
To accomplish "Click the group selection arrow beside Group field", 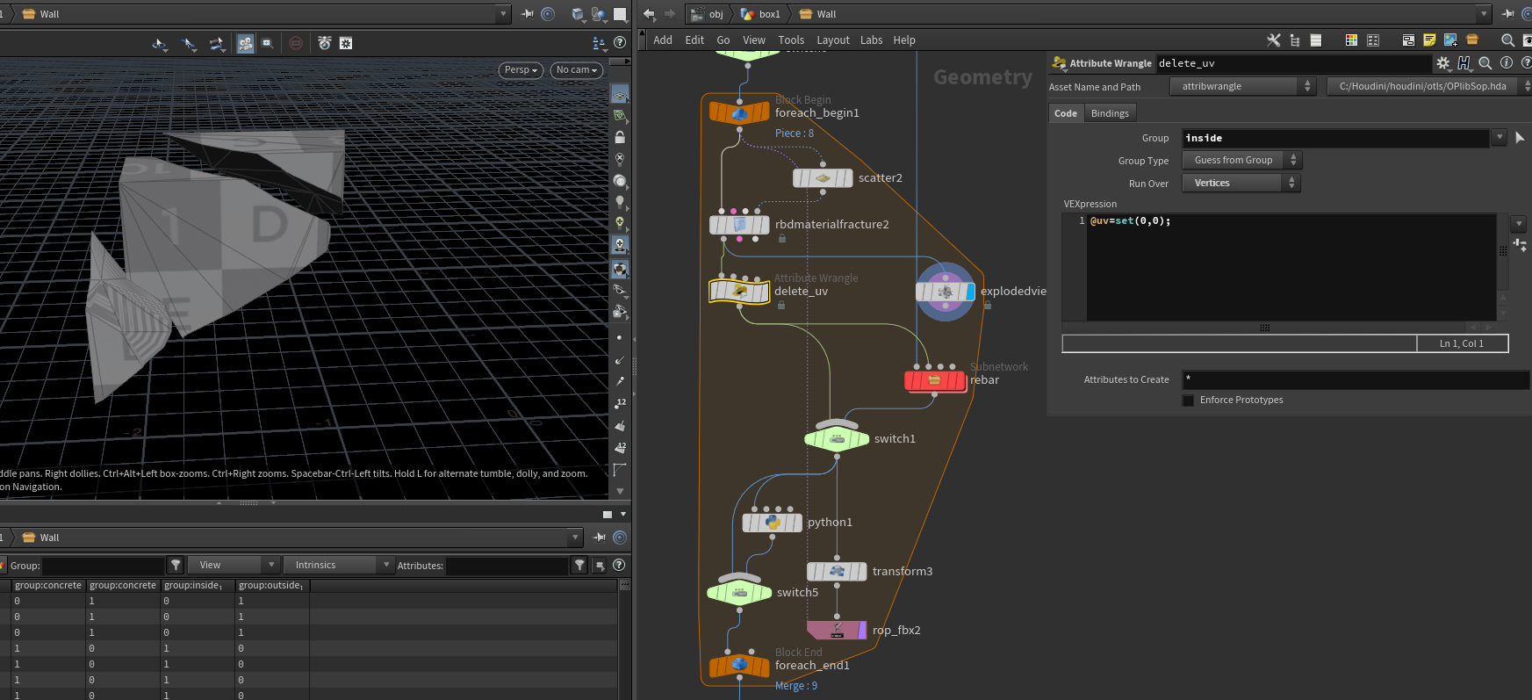I will [x=1520, y=138].
